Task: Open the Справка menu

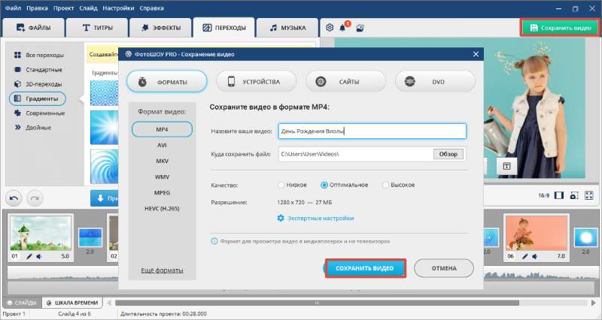Action: point(152,8)
